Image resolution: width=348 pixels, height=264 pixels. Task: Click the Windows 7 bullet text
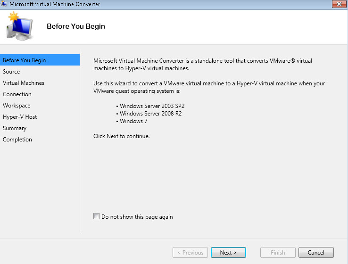(133, 121)
